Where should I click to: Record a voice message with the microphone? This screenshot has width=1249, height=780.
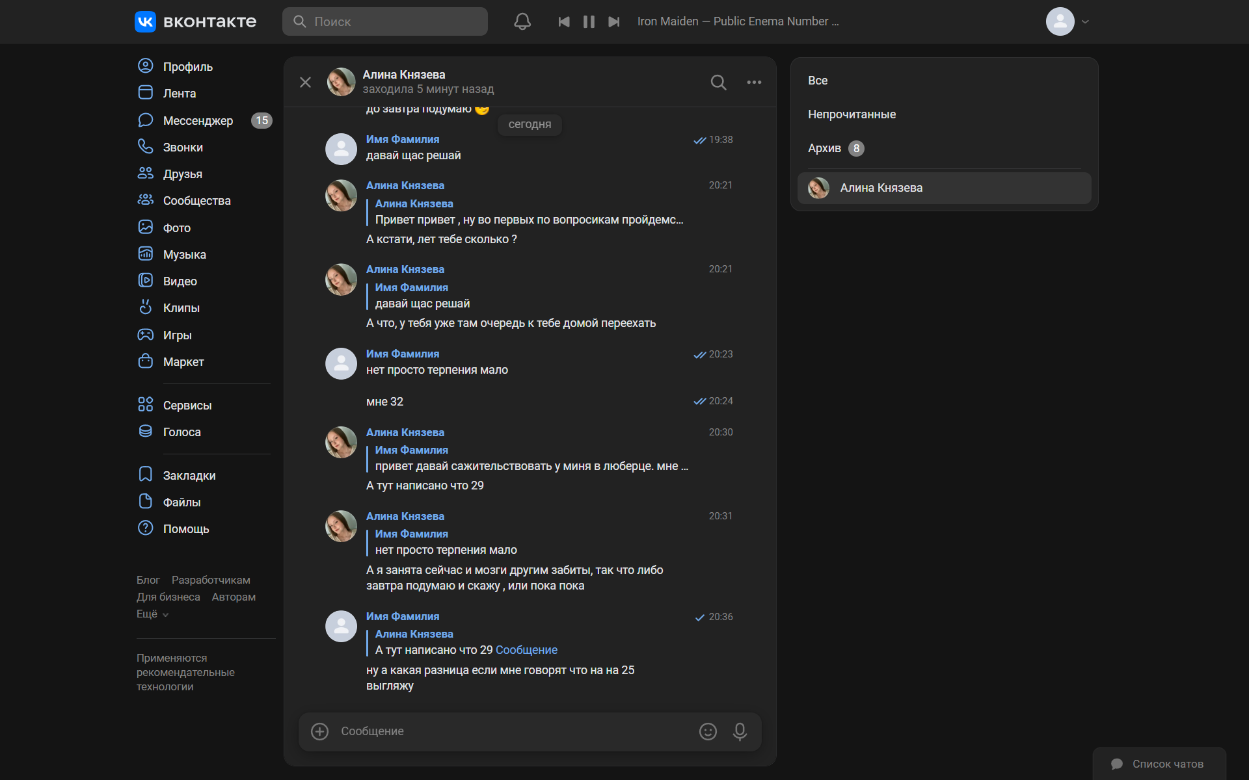tap(740, 731)
